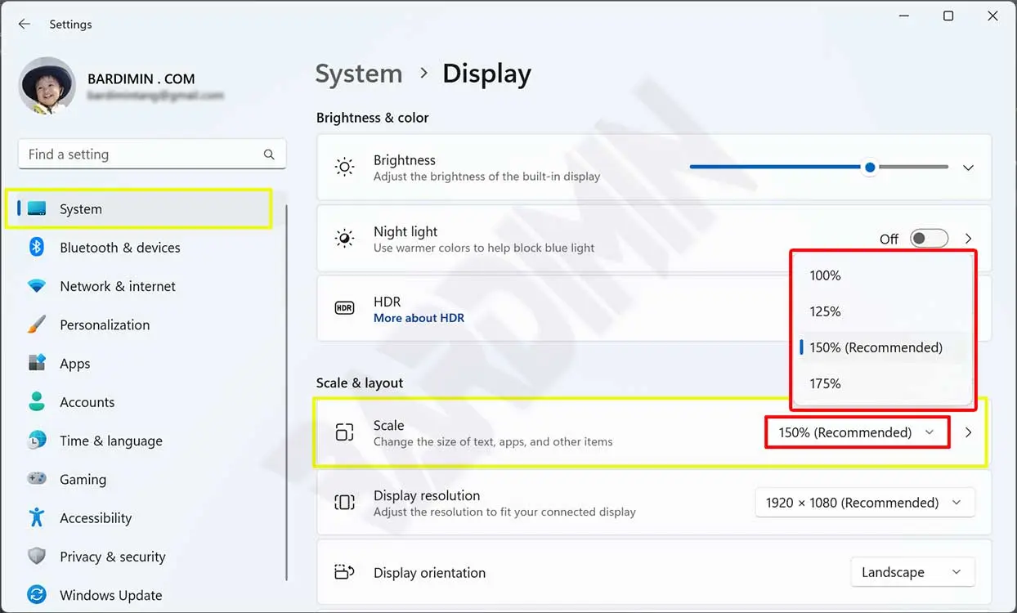Image resolution: width=1017 pixels, height=613 pixels.
Task: Click the Windows Update icon
Action: pyautogui.click(x=37, y=594)
